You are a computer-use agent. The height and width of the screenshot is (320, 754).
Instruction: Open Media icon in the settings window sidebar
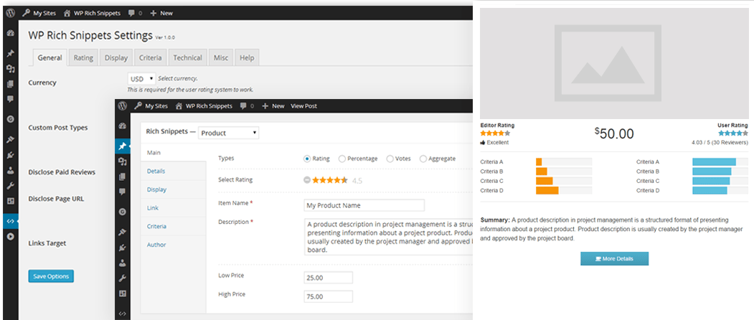point(11,69)
